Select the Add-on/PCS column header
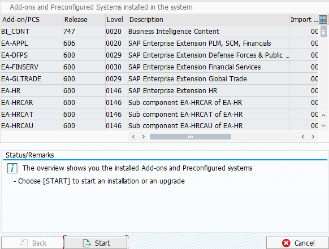The image size is (329, 249). (32, 20)
